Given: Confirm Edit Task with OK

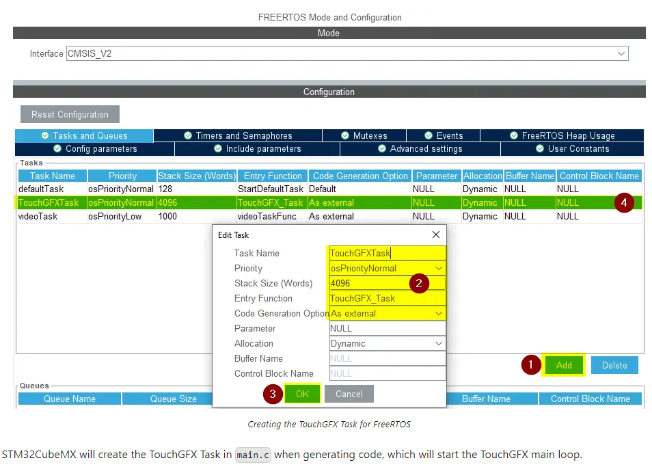Looking at the screenshot, I should pos(302,394).
